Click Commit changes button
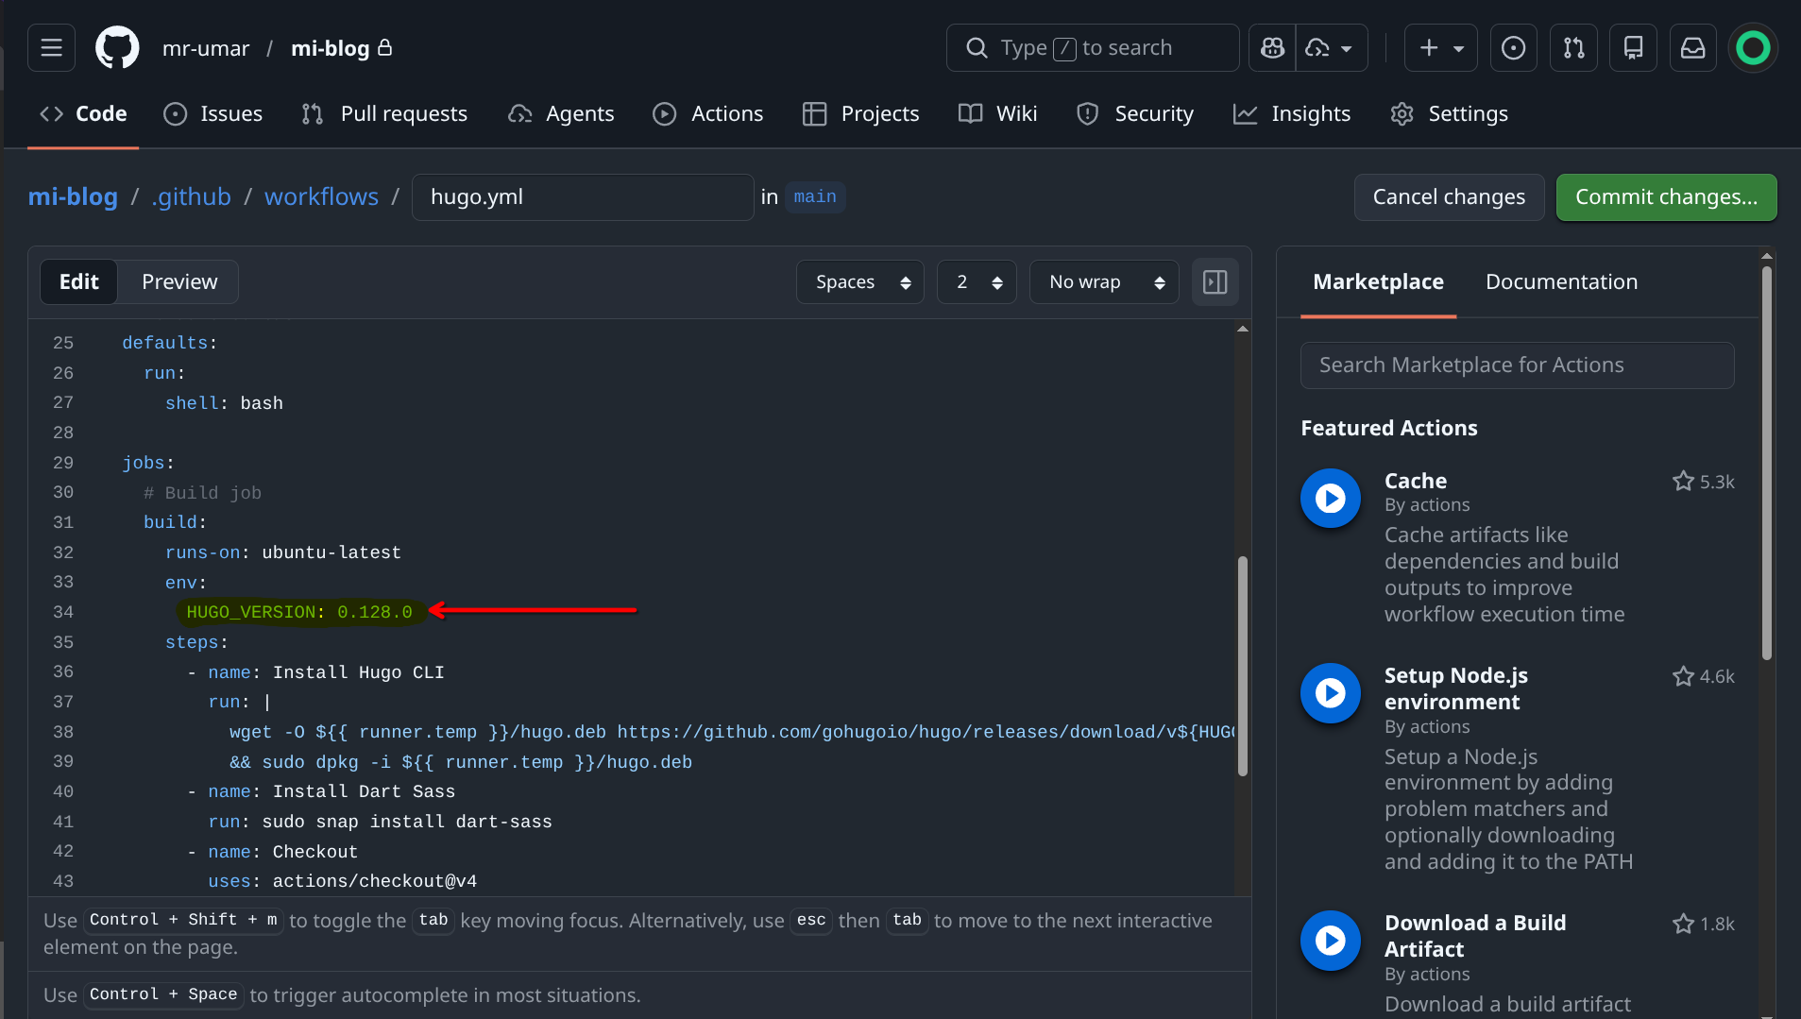Image resolution: width=1801 pixels, height=1019 pixels. [1666, 197]
